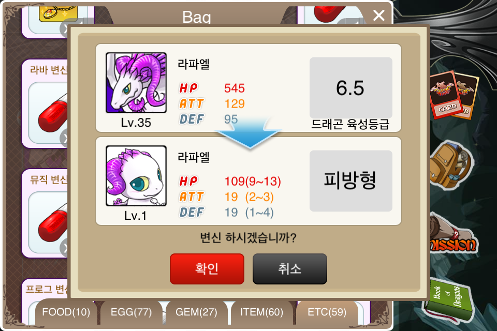Click the 피방형 type box
The image size is (497, 331).
click(x=351, y=181)
